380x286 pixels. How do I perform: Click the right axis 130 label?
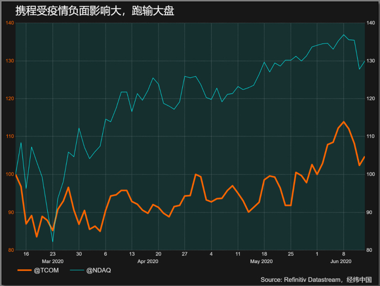coord(371,61)
